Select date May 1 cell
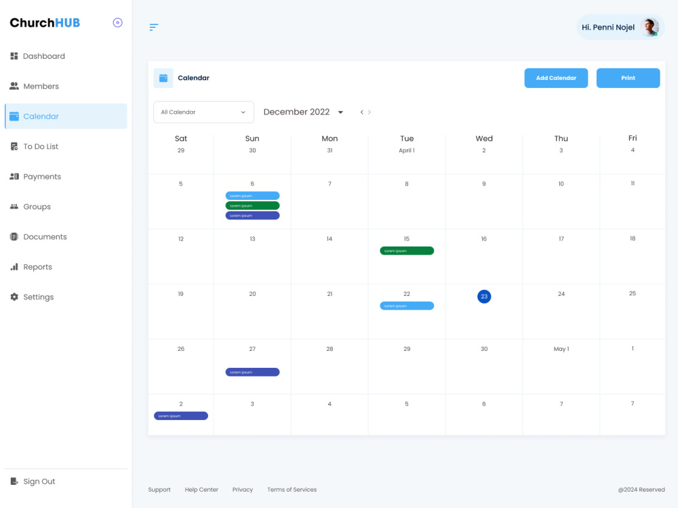The height and width of the screenshot is (508, 678). coord(561,349)
